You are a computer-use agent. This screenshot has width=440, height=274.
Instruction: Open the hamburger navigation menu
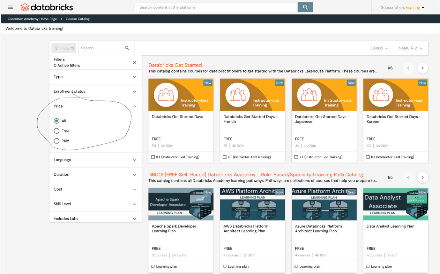click(x=11, y=7)
